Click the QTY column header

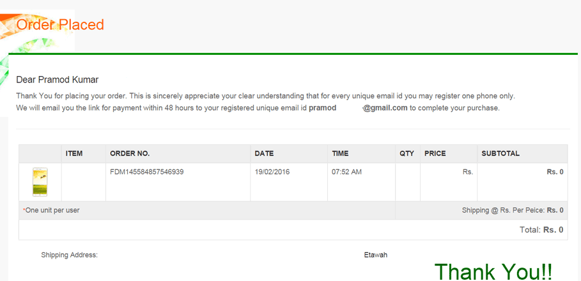point(407,153)
